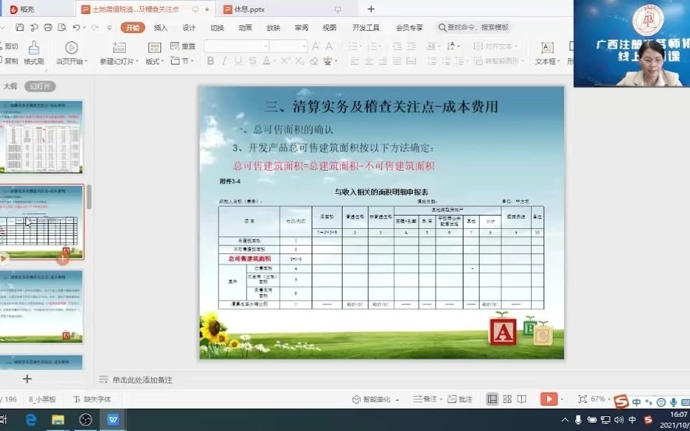Click the 新建幻灯片 new slide icon
The image size is (690, 431).
tap(118, 48)
